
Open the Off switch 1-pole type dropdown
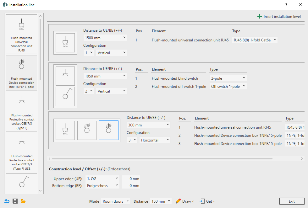[x=228, y=87]
